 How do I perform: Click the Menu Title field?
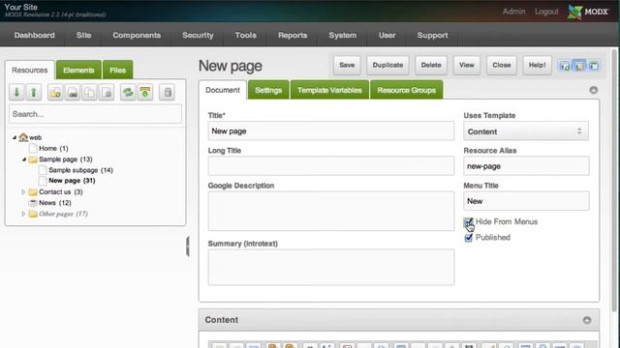click(x=526, y=201)
